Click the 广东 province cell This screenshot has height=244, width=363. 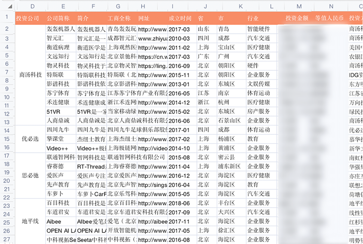[207, 57]
